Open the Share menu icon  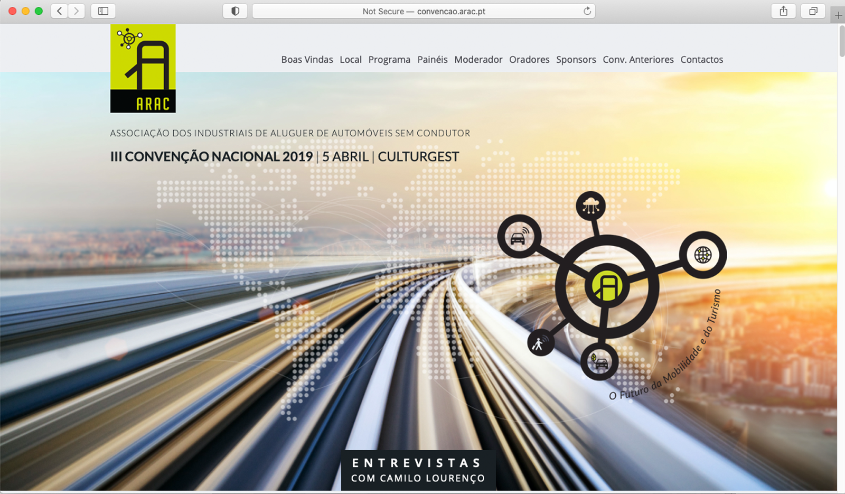(x=784, y=11)
